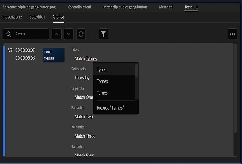Screen dimensions: 242x164
Task: Click inside the Cerca search field
Action: [x=26, y=34]
